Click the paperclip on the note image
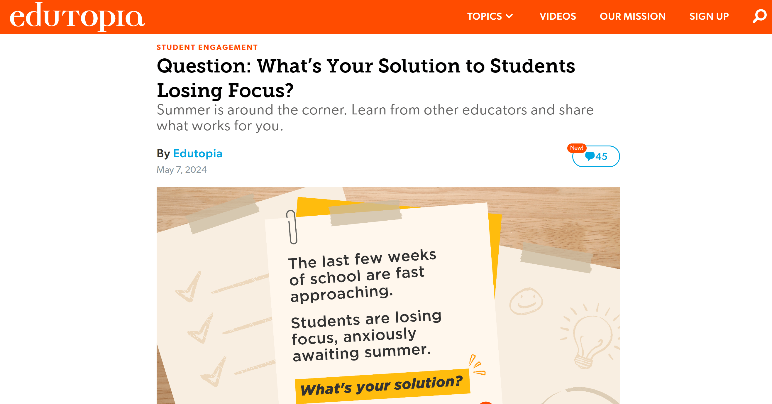772x404 pixels. click(x=292, y=227)
